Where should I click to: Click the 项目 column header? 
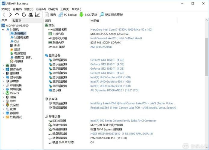click(x=48, y=21)
